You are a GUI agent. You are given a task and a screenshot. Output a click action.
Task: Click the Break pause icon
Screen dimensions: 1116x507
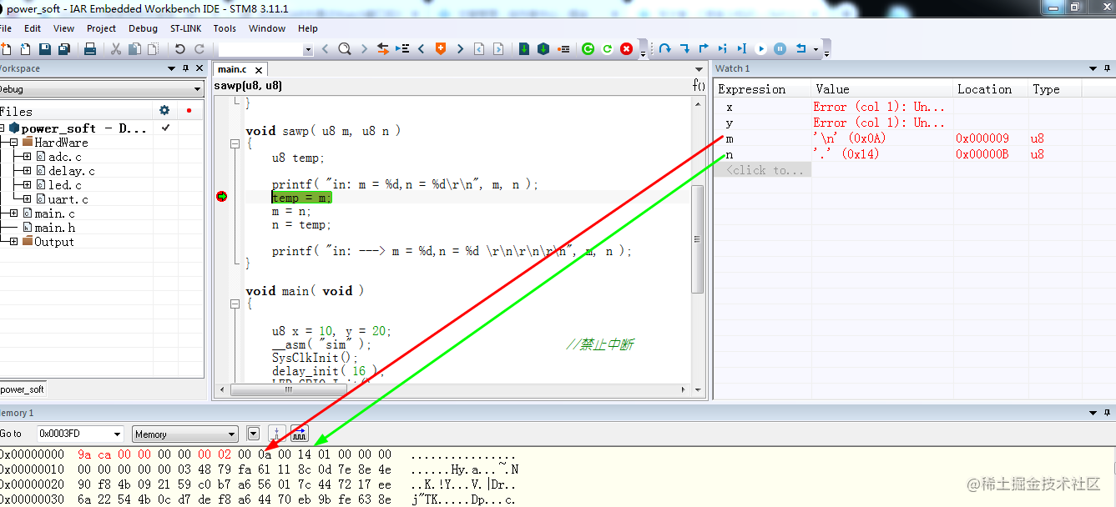pyautogui.click(x=780, y=49)
